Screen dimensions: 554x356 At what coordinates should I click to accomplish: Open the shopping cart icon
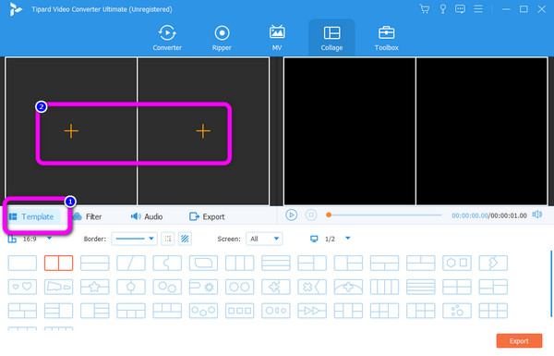(x=425, y=9)
